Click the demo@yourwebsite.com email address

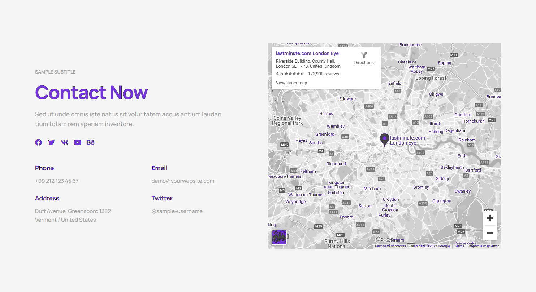pyautogui.click(x=183, y=181)
